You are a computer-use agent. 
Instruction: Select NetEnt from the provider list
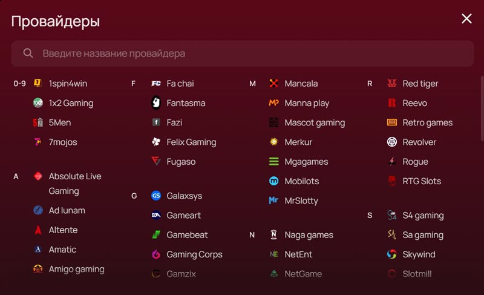[298, 254]
